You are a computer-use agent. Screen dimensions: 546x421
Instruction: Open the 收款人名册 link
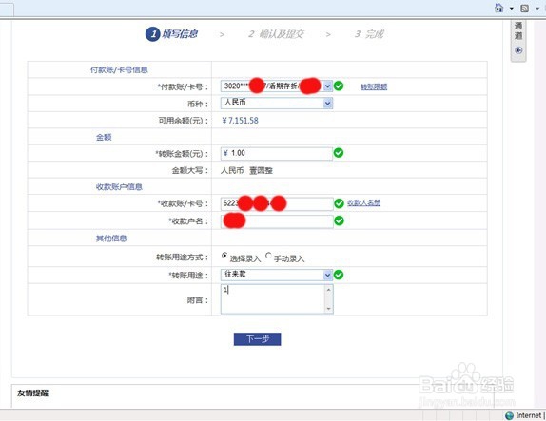(x=364, y=202)
